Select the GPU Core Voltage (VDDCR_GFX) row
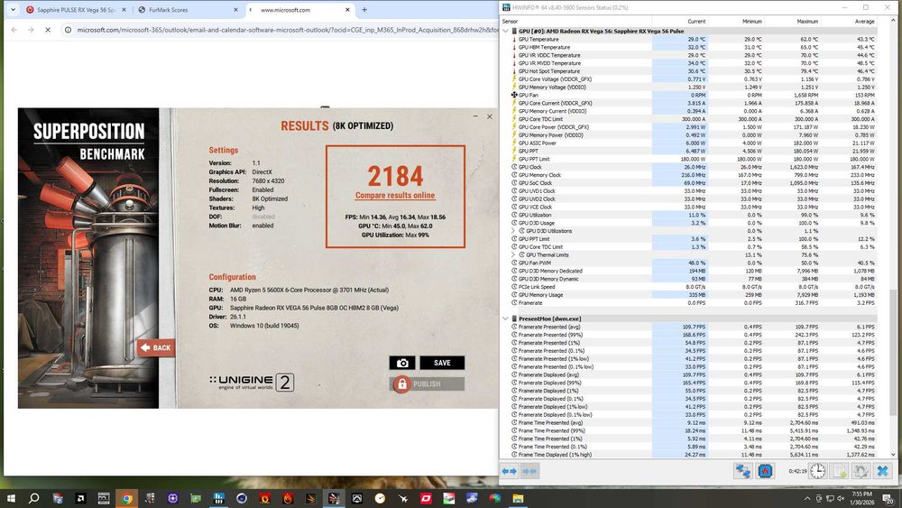The width and height of the screenshot is (902, 508). 694,79
